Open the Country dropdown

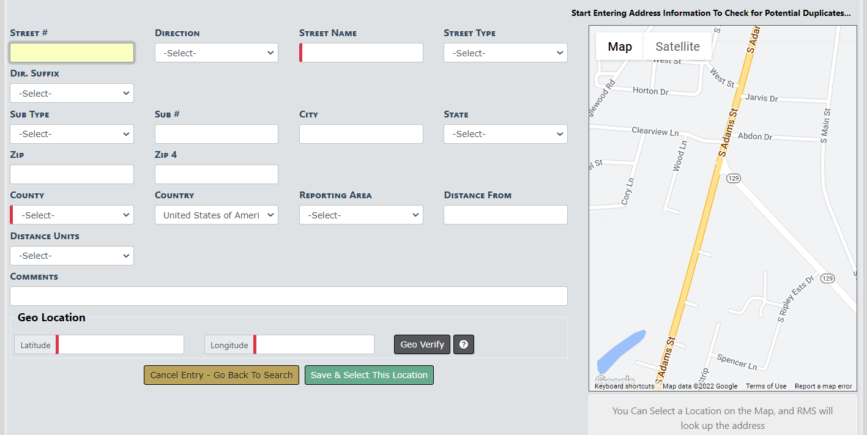pyautogui.click(x=217, y=215)
